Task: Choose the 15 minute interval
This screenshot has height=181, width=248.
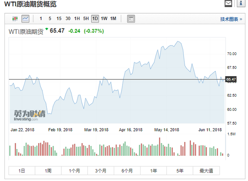Action: pos(59,19)
